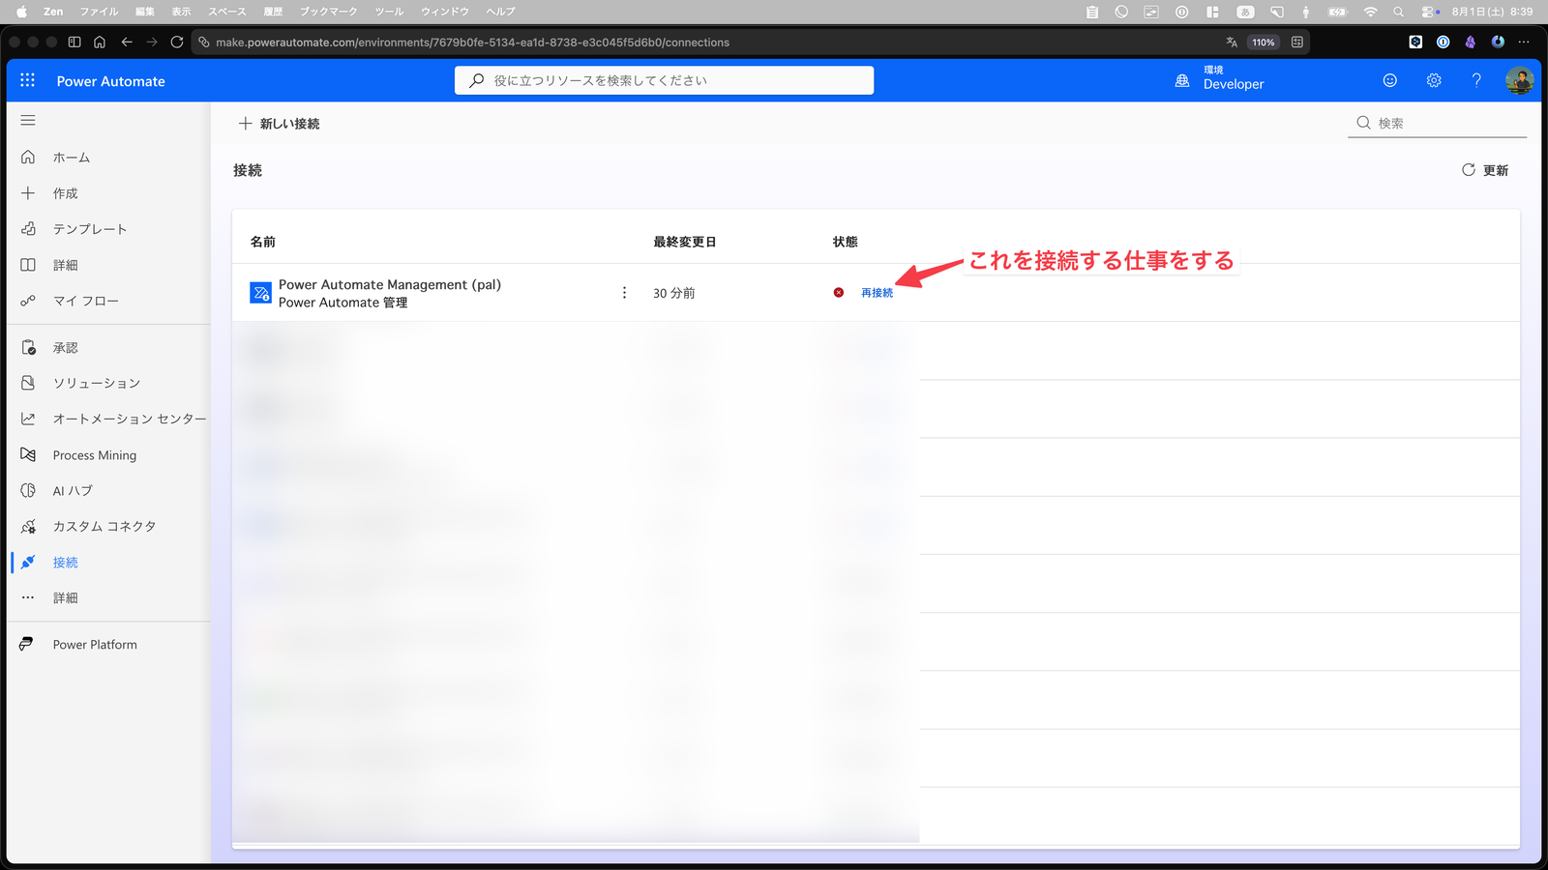Open the settings gear icon
Viewport: 1548px width, 870px height.
[x=1434, y=80]
